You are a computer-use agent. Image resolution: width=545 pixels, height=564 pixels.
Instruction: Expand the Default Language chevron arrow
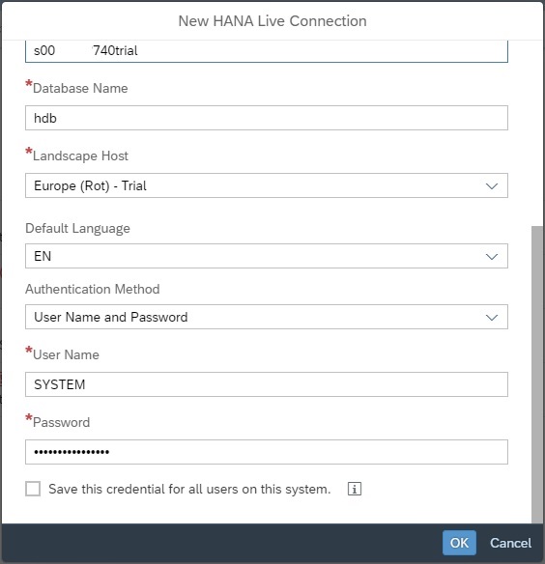491,257
